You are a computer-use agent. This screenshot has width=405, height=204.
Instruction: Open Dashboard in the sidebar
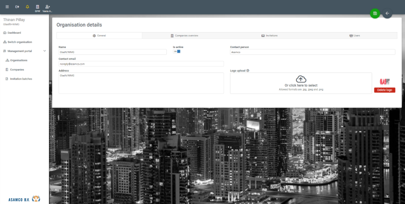point(14,33)
